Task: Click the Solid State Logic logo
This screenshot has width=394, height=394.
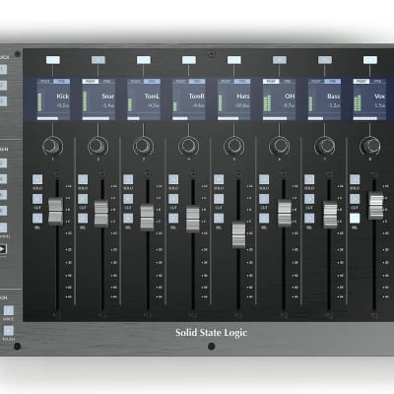Action: click(x=211, y=333)
